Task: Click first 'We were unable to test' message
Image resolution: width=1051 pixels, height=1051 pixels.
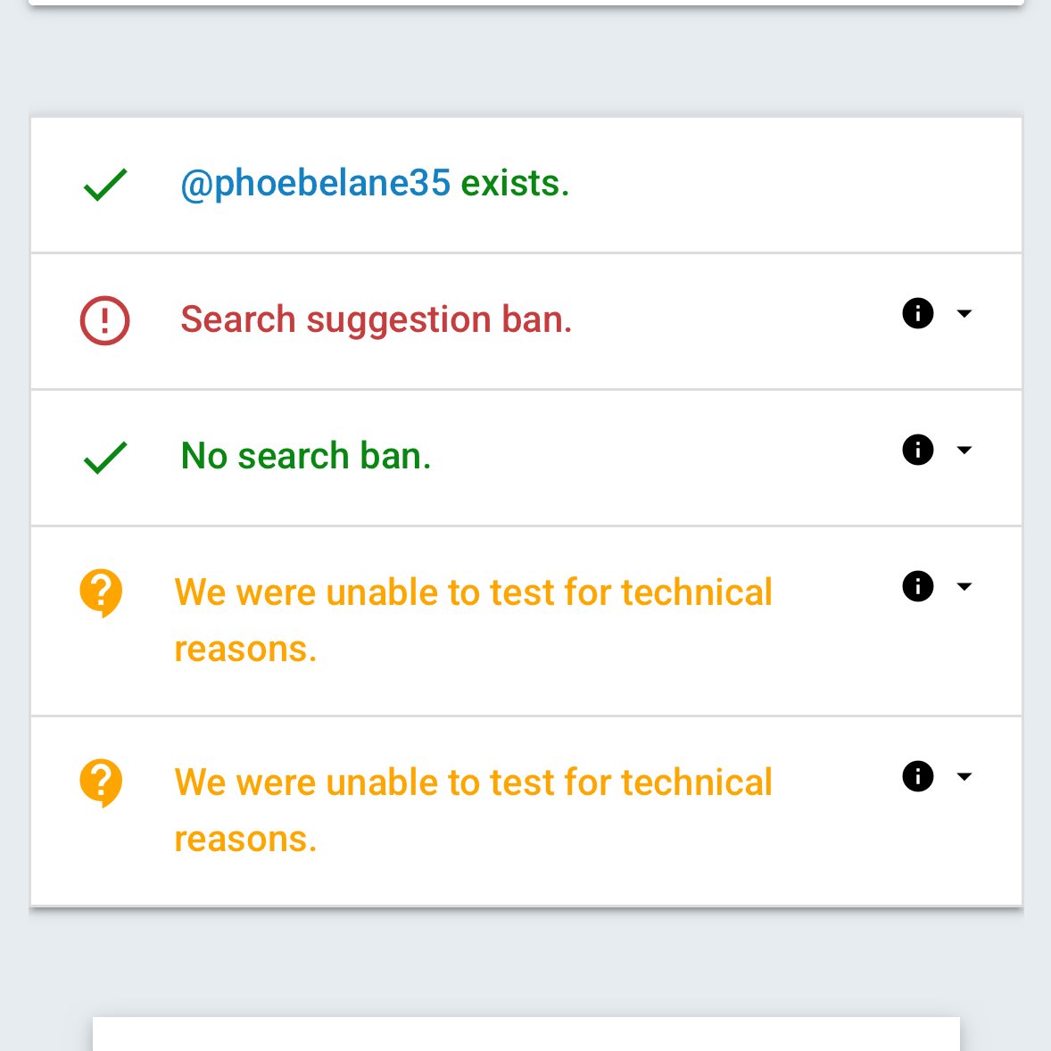Action: pyautogui.click(x=473, y=620)
